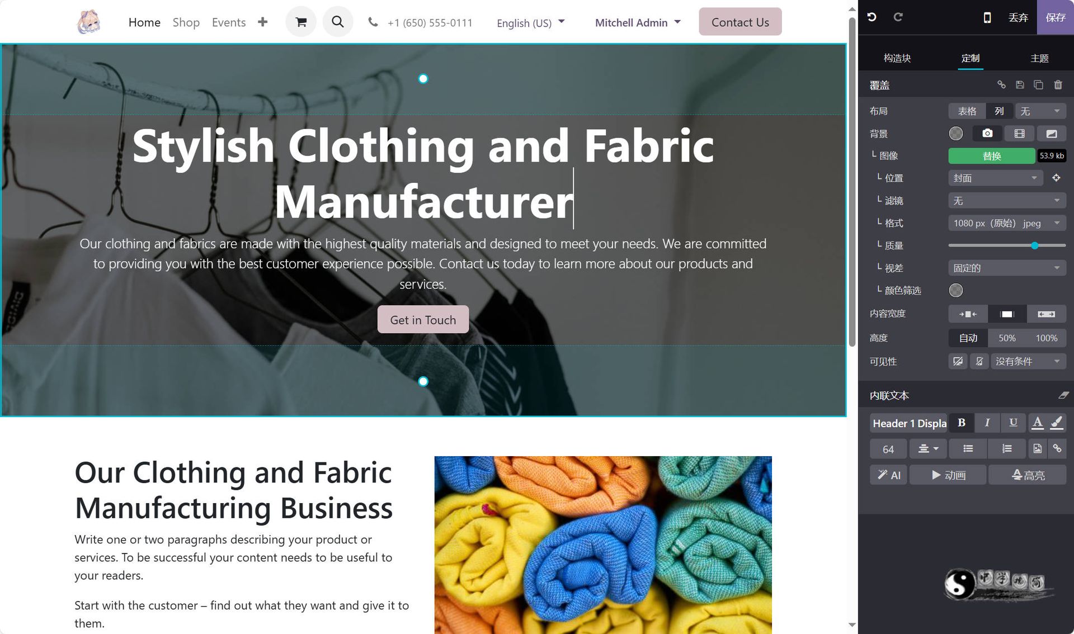1074x634 pixels.
Task: Open the Mitchell Admin user menu
Action: [638, 22]
